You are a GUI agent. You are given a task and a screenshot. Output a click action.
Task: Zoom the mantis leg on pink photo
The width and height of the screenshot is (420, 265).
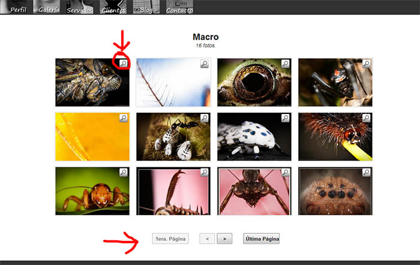[205, 172]
